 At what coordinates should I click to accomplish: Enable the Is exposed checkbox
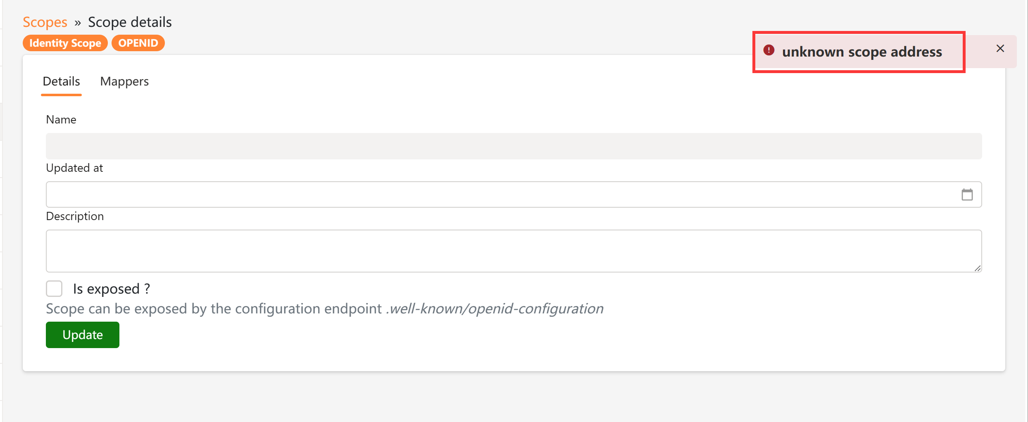[54, 288]
